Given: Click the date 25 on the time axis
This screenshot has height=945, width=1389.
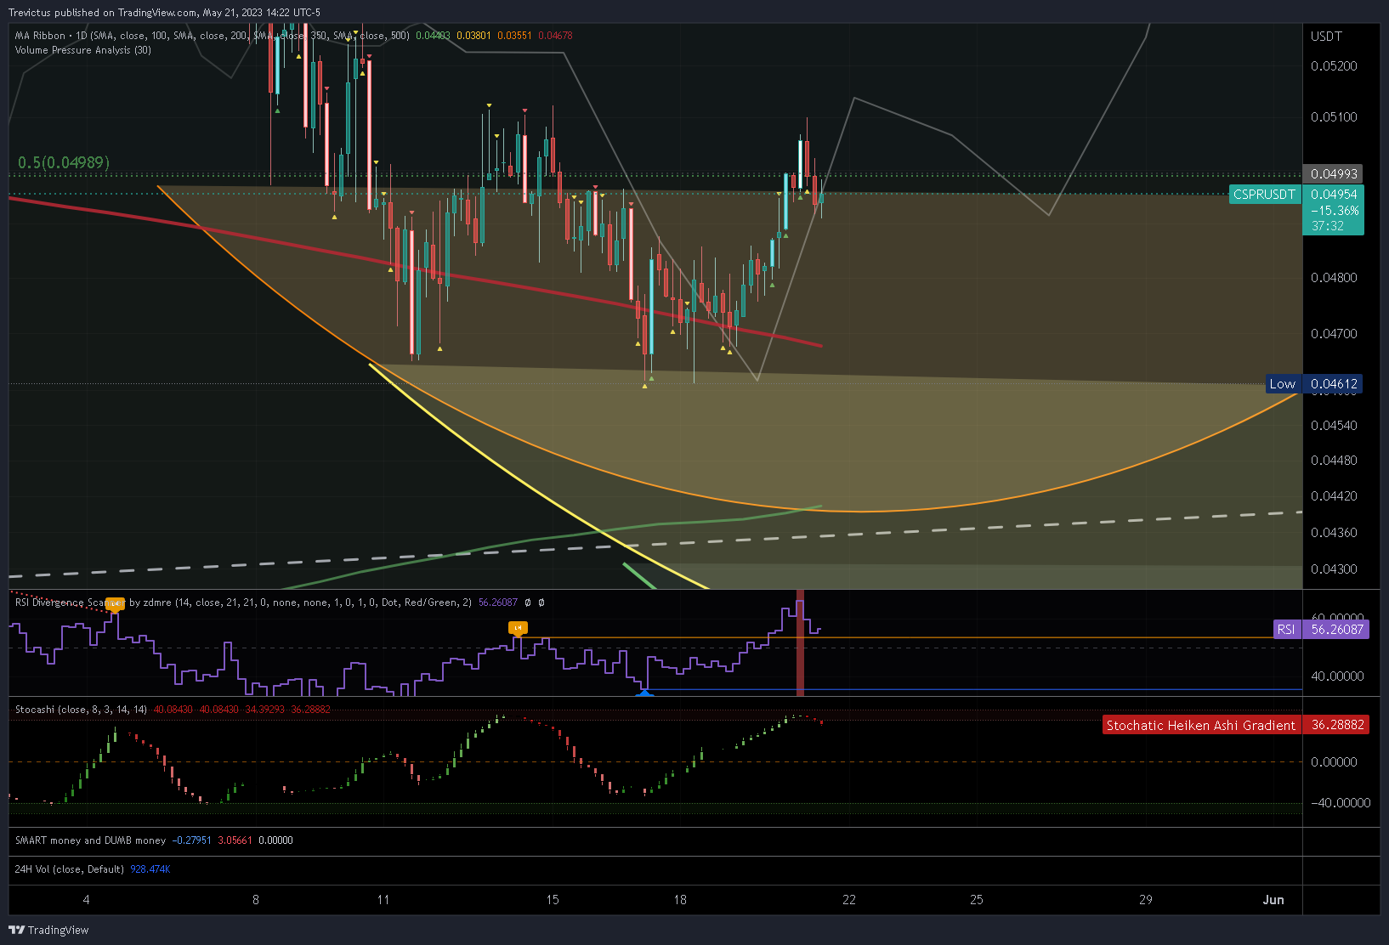Looking at the screenshot, I should click(x=977, y=900).
